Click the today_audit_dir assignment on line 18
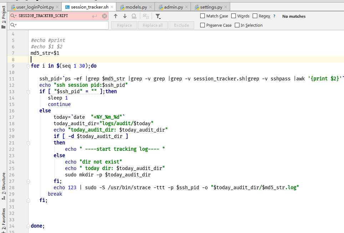The image size is (344, 233). coord(103,123)
